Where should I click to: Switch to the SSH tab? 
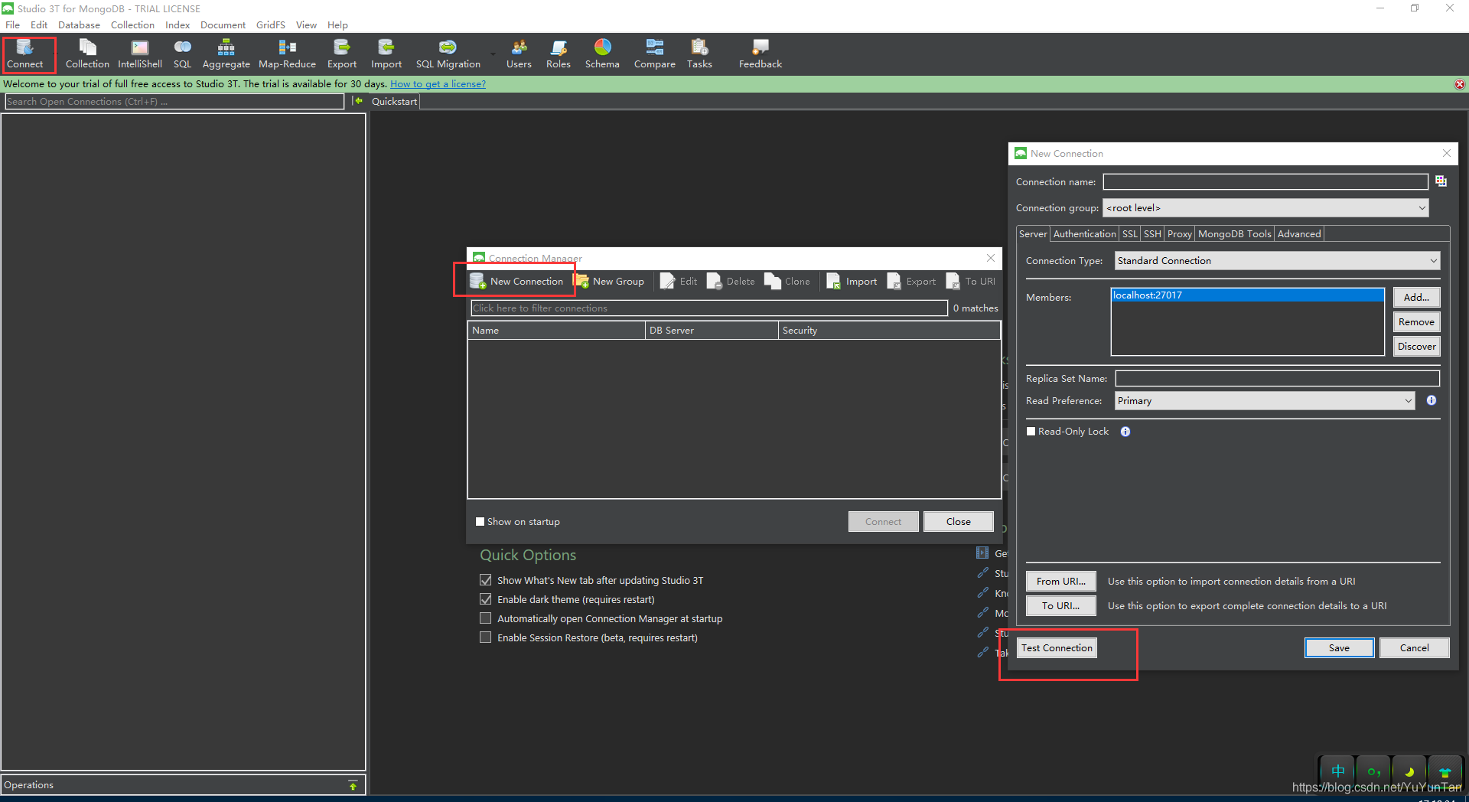coord(1152,234)
